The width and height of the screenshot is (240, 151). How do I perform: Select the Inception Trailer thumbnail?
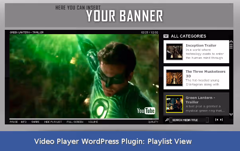pos(174,52)
